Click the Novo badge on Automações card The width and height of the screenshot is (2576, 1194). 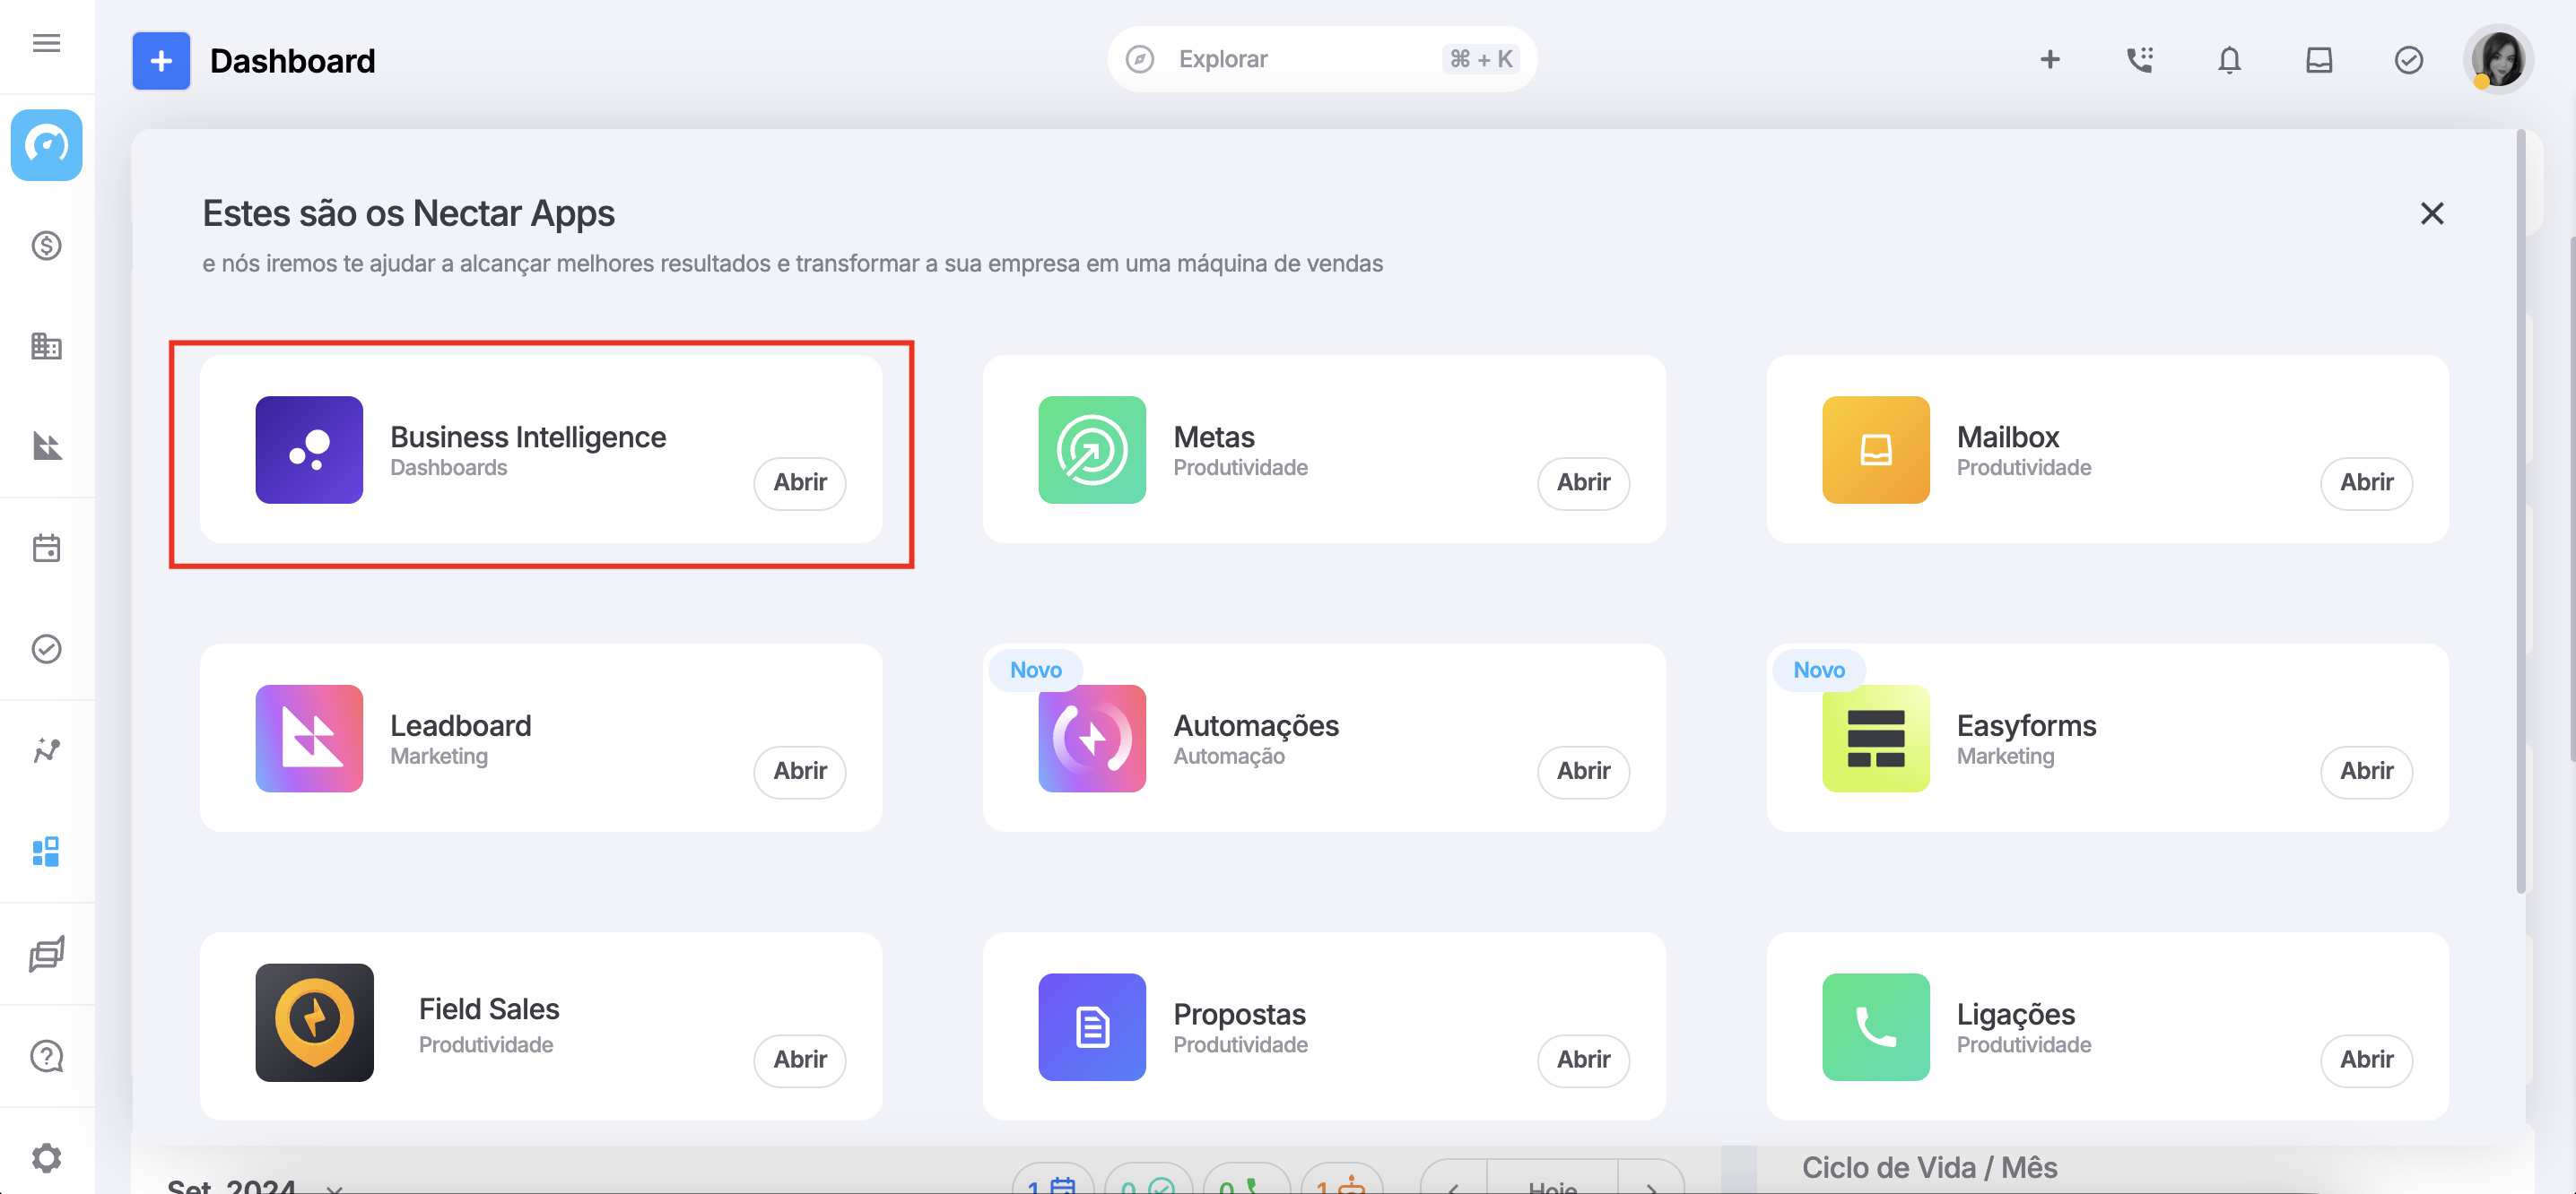pyautogui.click(x=1036, y=671)
